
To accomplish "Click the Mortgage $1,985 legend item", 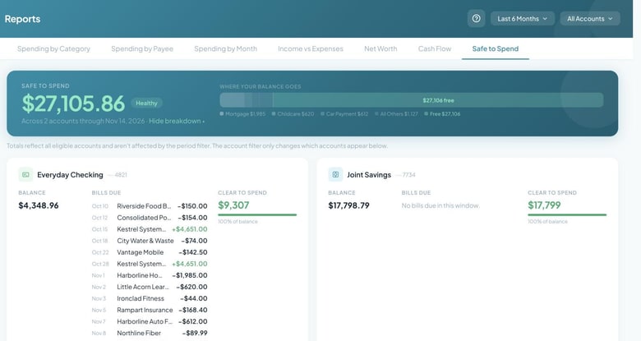I will 242,114.
